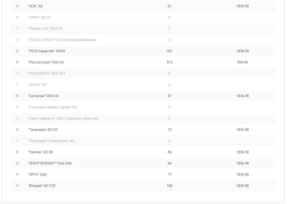Screen dimensions: 287x204
Task: Pick the "ЭРГО" САО radio button
Action: 17,174
